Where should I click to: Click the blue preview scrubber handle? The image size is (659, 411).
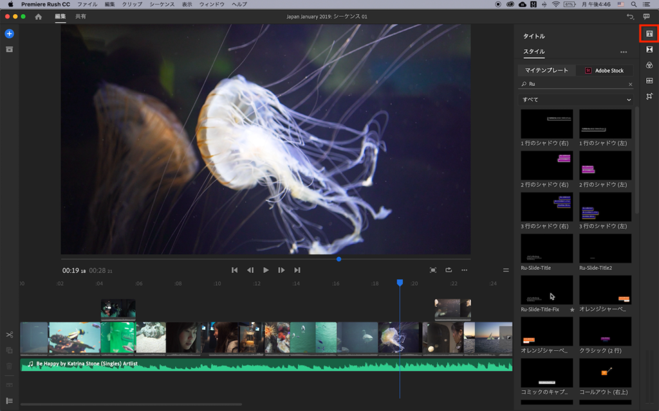click(339, 259)
